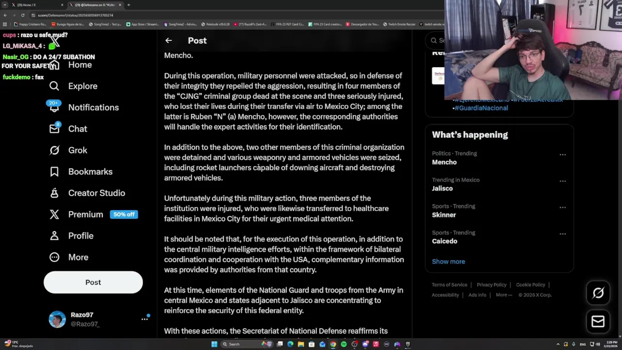Open the floating Grok button
The height and width of the screenshot is (350, 622).
point(598,293)
